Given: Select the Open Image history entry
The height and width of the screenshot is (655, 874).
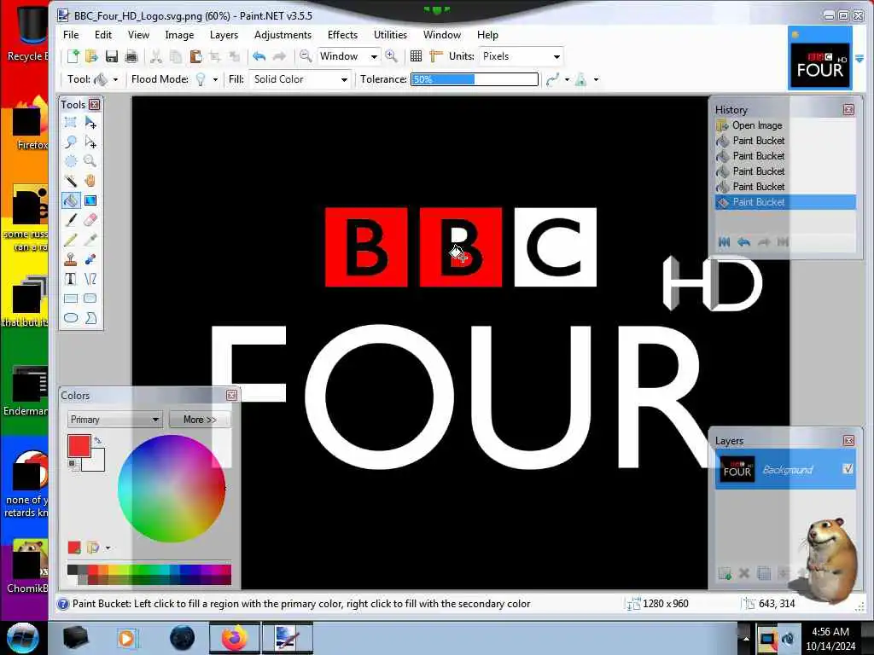Looking at the screenshot, I should [785, 125].
